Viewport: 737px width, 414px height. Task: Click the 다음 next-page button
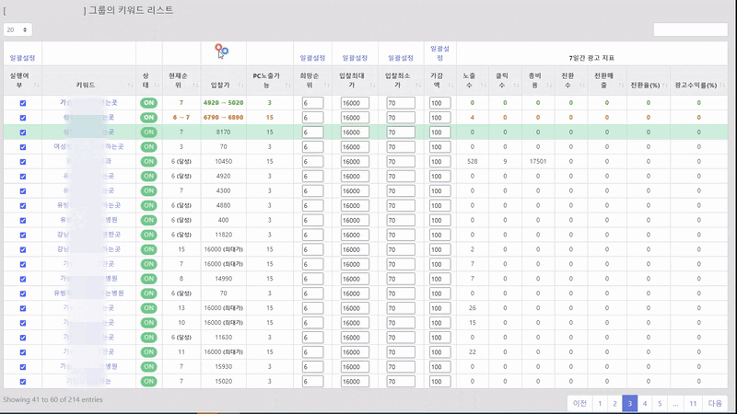click(716, 403)
